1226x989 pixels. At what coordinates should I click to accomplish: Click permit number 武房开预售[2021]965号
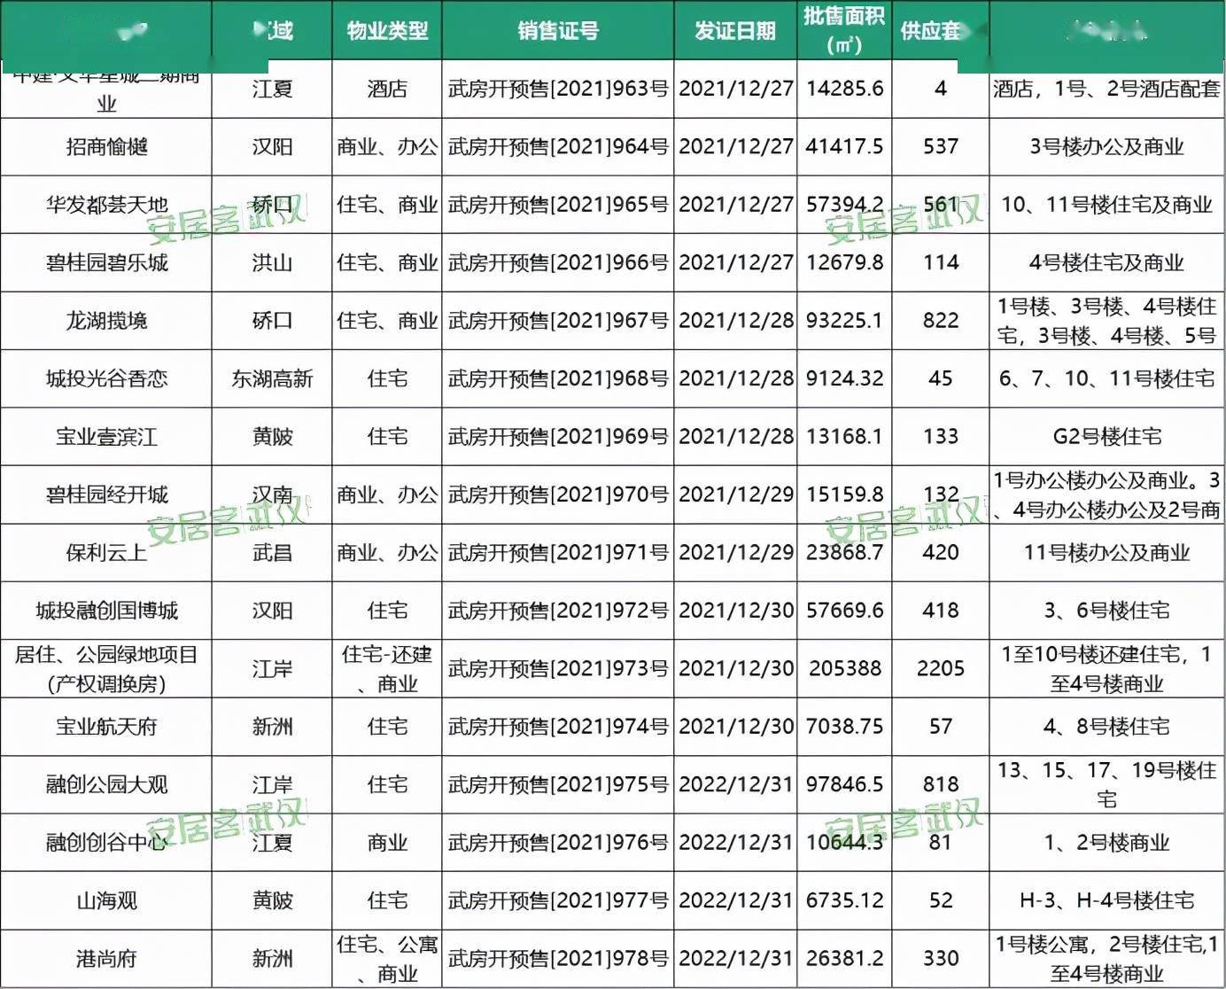pyautogui.click(x=558, y=205)
